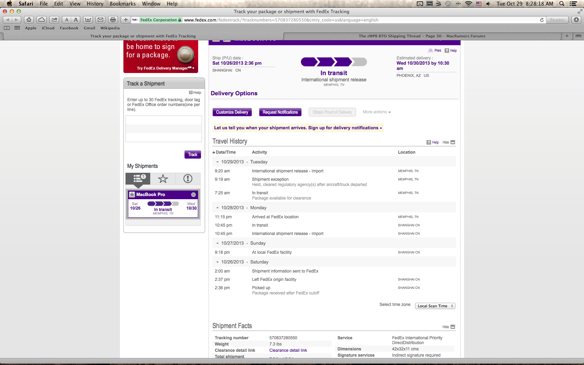Click the purple Track button
Image resolution: width=584 pixels, height=365 pixels.
coord(193,155)
